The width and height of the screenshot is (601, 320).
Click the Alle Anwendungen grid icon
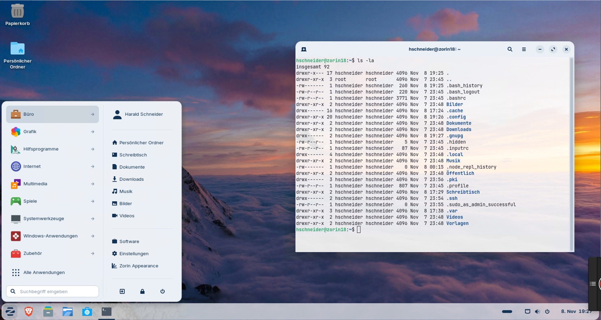tap(15, 273)
